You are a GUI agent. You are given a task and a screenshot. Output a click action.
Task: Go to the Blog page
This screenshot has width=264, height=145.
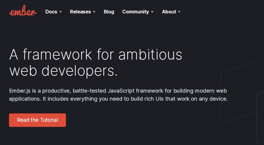pos(109,12)
